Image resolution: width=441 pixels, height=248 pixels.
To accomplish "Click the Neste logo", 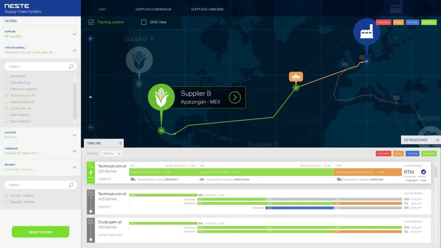I will (17, 6).
